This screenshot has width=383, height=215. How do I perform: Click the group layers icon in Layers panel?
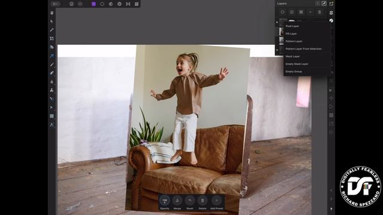291,12
